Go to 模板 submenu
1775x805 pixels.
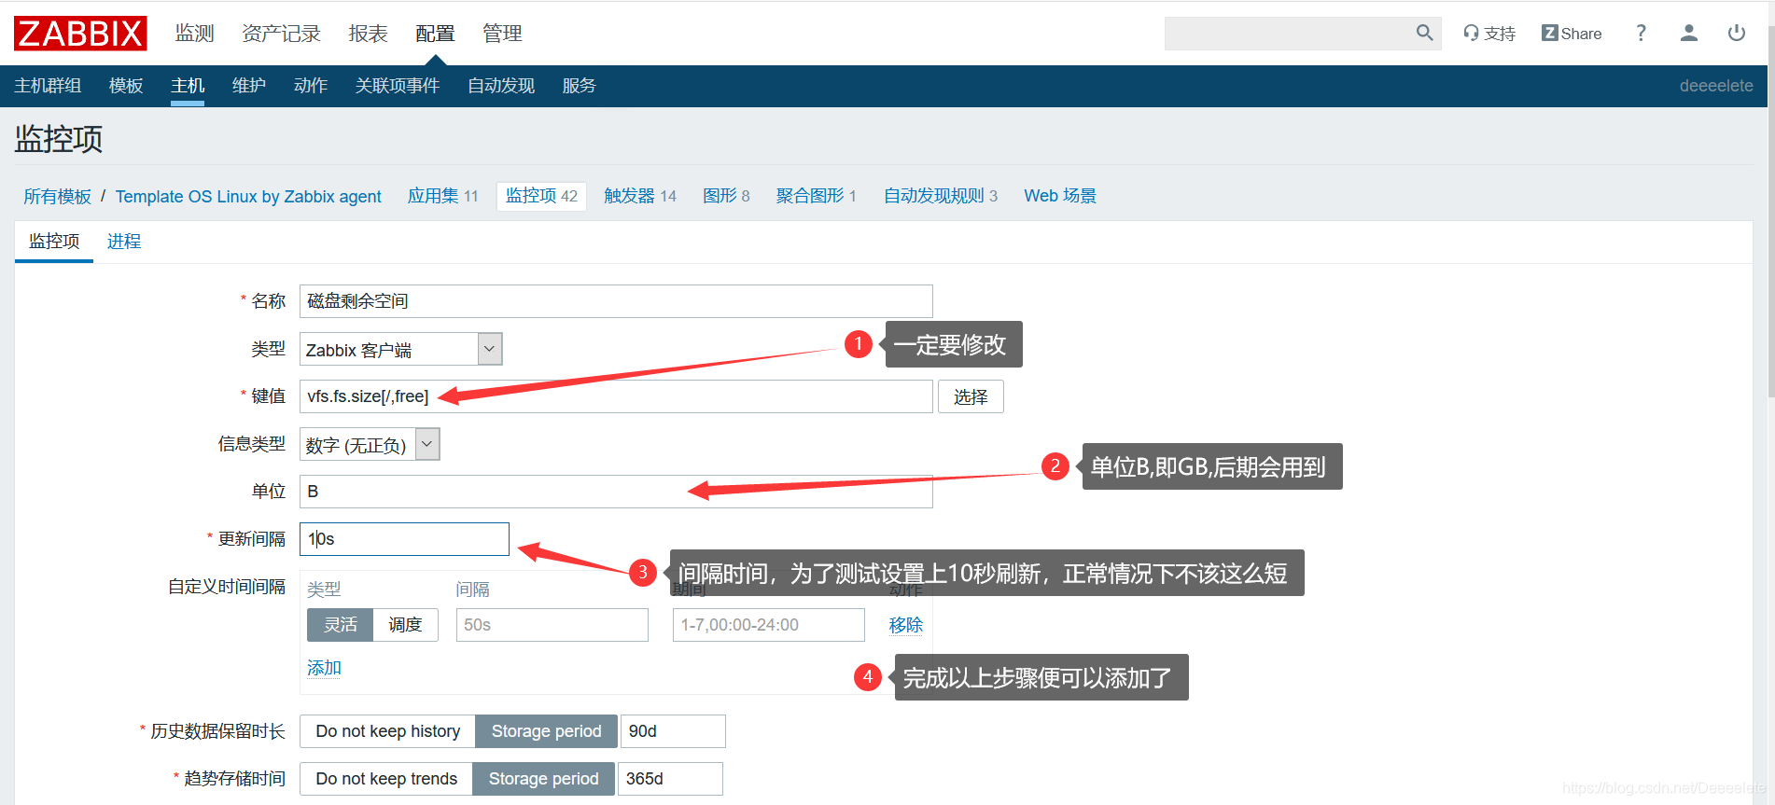pos(126,86)
